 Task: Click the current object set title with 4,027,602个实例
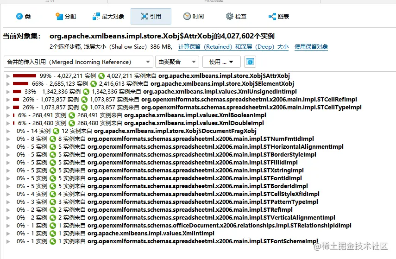tap(162, 36)
